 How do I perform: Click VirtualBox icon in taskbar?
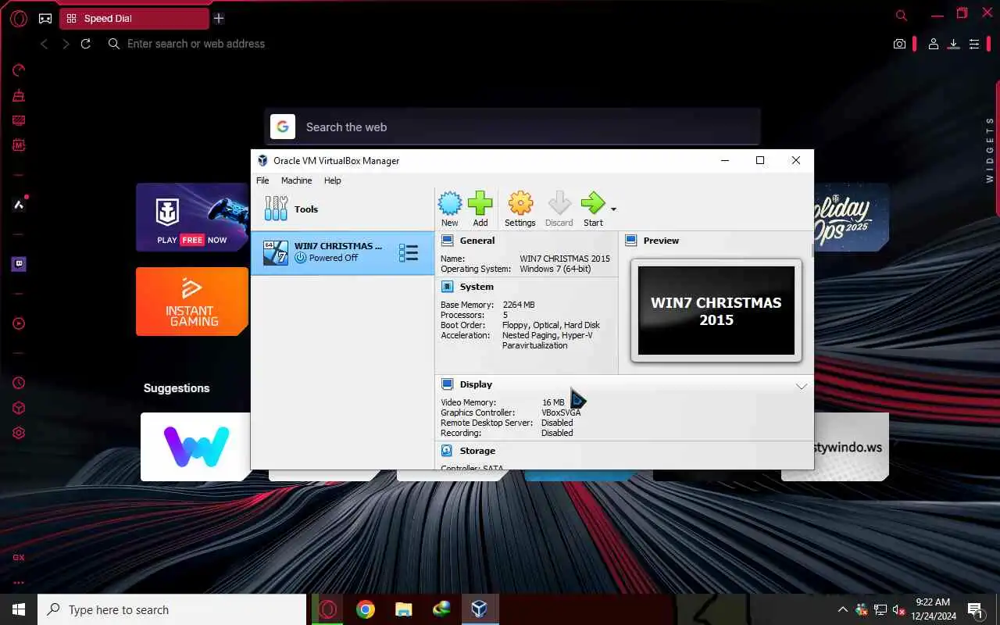tap(480, 609)
